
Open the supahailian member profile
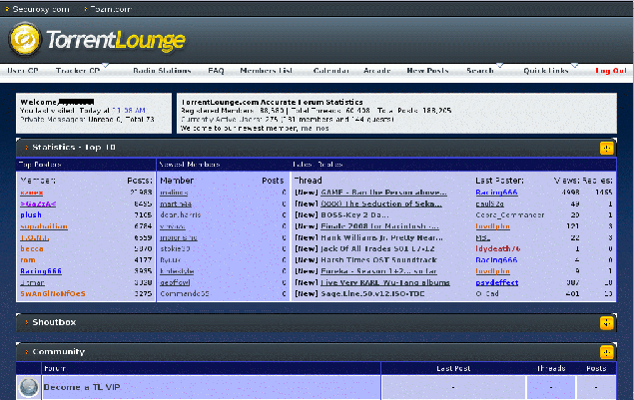[x=44, y=226]
